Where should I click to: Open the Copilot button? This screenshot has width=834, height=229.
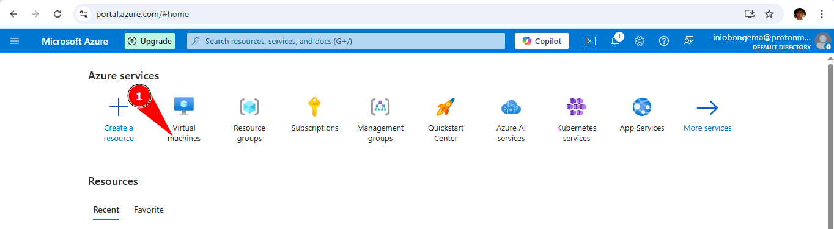pyautogui.click(x=542, y=41)
